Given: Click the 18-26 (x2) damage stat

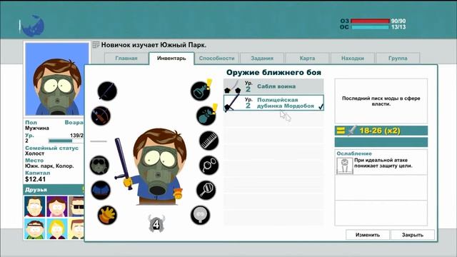Looking at the screenshot, I should 380,131.
